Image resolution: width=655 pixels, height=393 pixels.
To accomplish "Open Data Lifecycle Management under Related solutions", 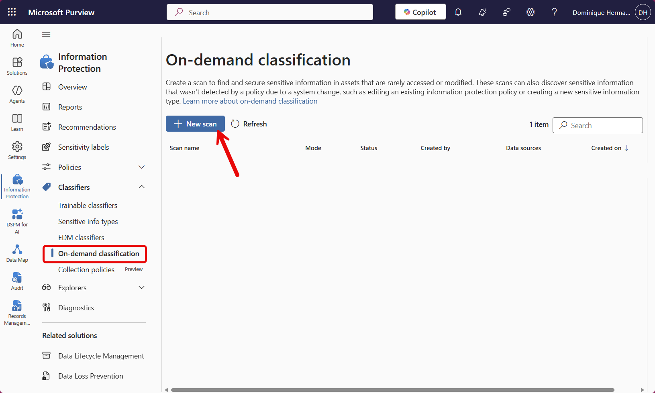I will coord(101,356).
